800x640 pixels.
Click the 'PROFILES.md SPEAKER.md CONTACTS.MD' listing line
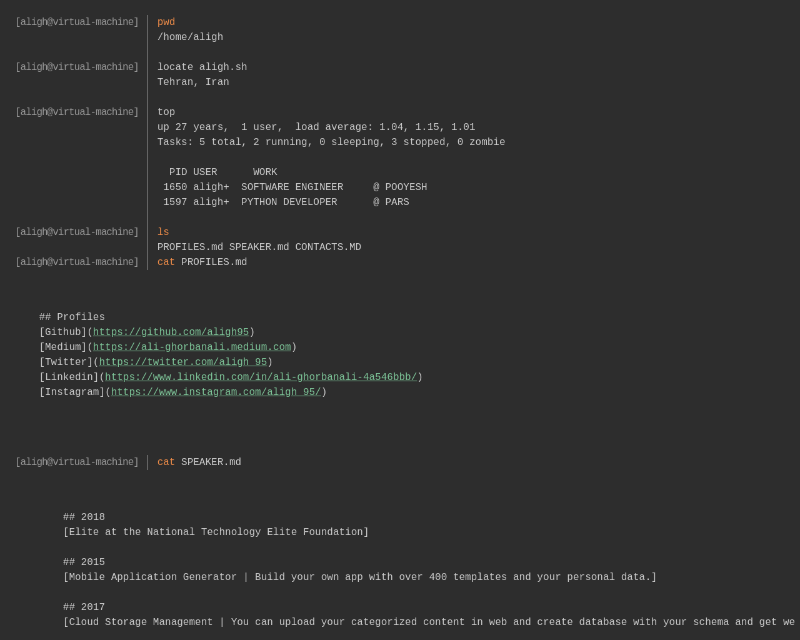259,247
